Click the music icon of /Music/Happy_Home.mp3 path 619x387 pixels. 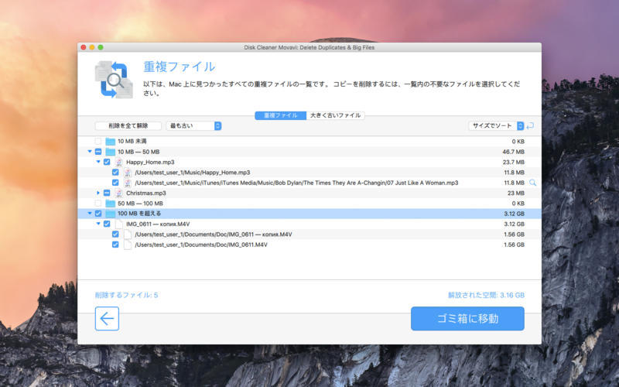(128, 172)
